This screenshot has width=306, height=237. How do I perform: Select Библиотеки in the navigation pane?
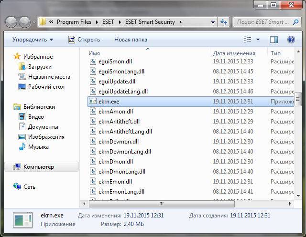pyautogui.click(x=34, y=107)
